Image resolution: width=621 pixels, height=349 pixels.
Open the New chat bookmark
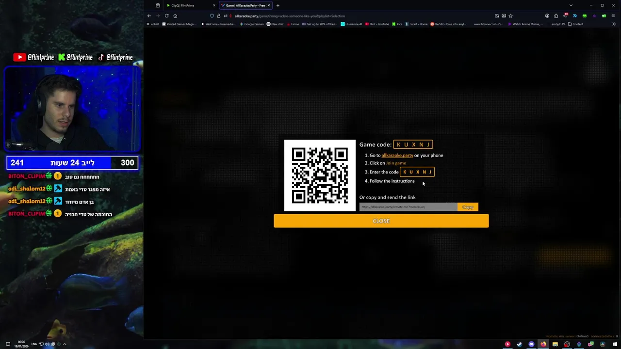coord(275,24)
